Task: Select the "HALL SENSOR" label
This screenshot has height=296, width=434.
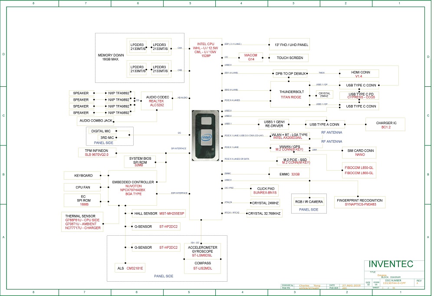Action: point(146,214)
